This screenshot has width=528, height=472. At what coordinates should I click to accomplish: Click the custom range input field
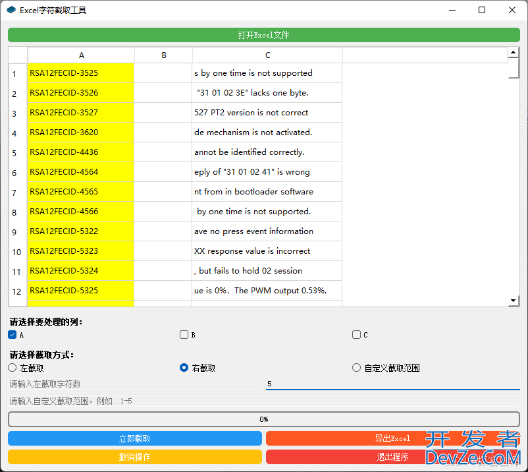(263, 401)
